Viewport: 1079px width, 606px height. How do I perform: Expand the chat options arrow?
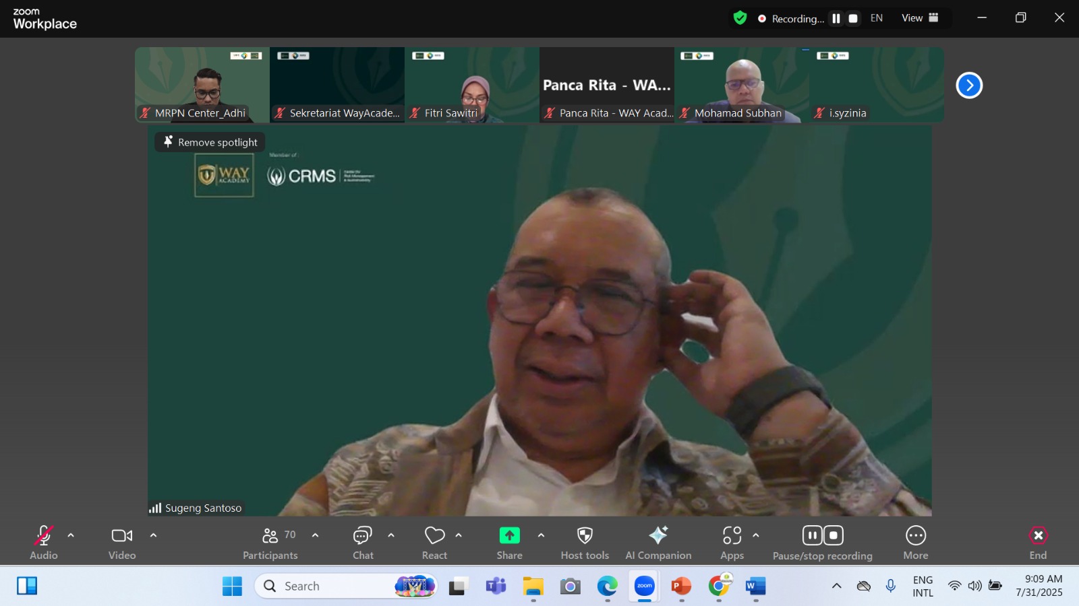click(x=391, y=535)
